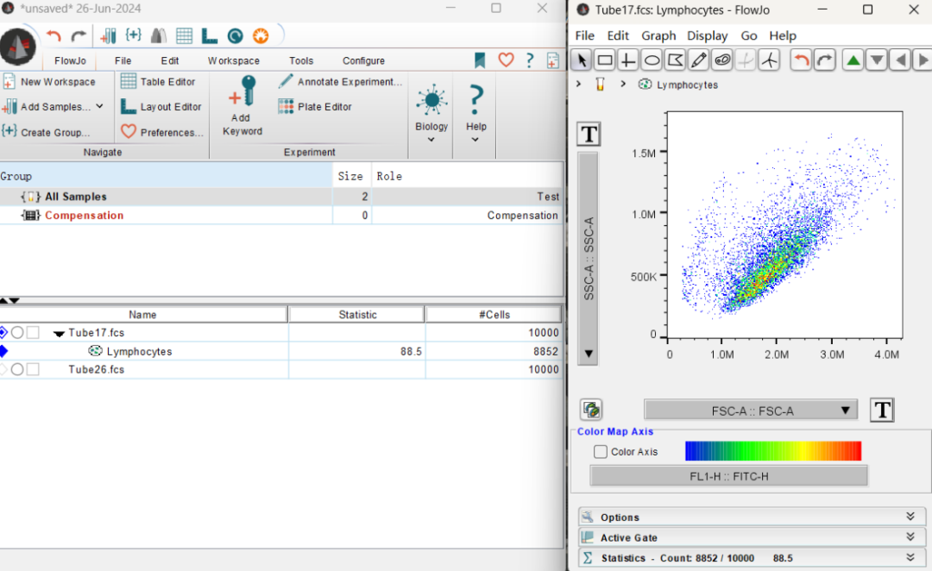Toggle the checkbox on Tube17.fcs row
The image size is (932, 571).
pyautogui.click(x=33, y=333)
